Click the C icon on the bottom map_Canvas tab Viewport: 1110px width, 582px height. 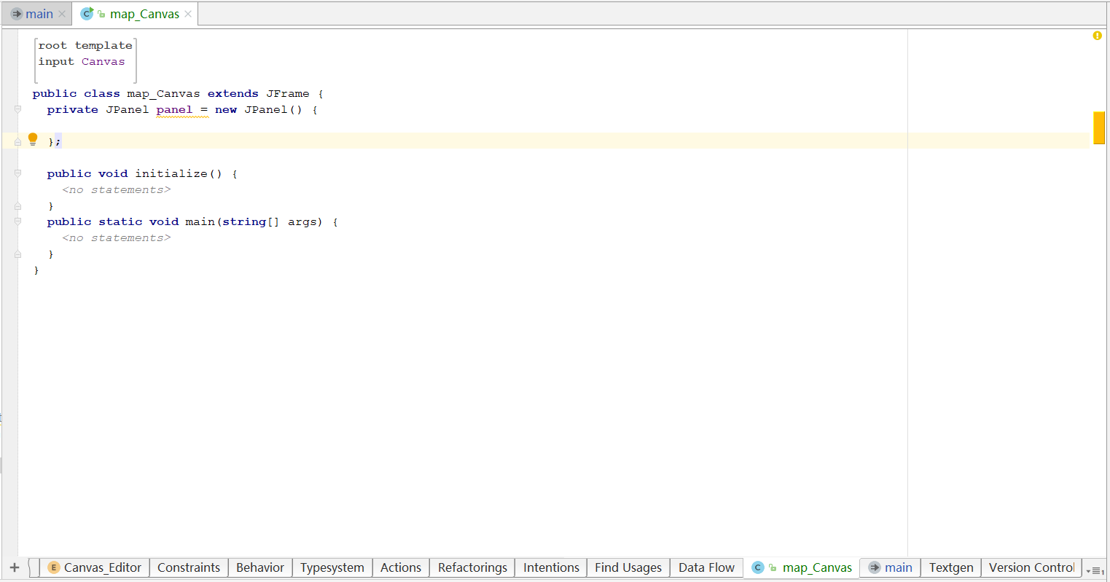coord(757,567)
